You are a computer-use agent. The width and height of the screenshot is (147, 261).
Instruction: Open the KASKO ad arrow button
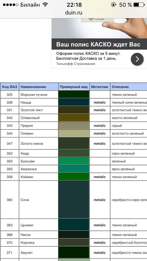(137, 59)
